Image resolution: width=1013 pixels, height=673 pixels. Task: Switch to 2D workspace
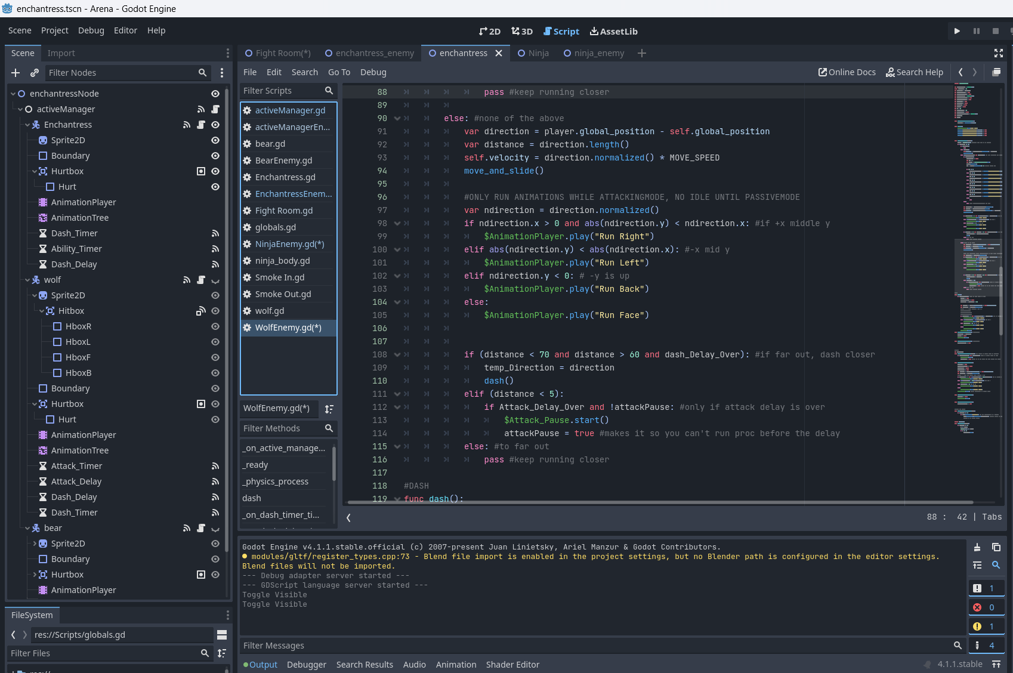click(x=490, y=31)
